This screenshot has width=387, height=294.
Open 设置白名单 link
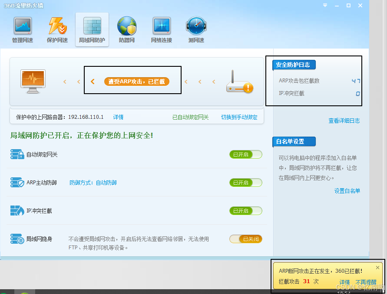tap(347, 191)
